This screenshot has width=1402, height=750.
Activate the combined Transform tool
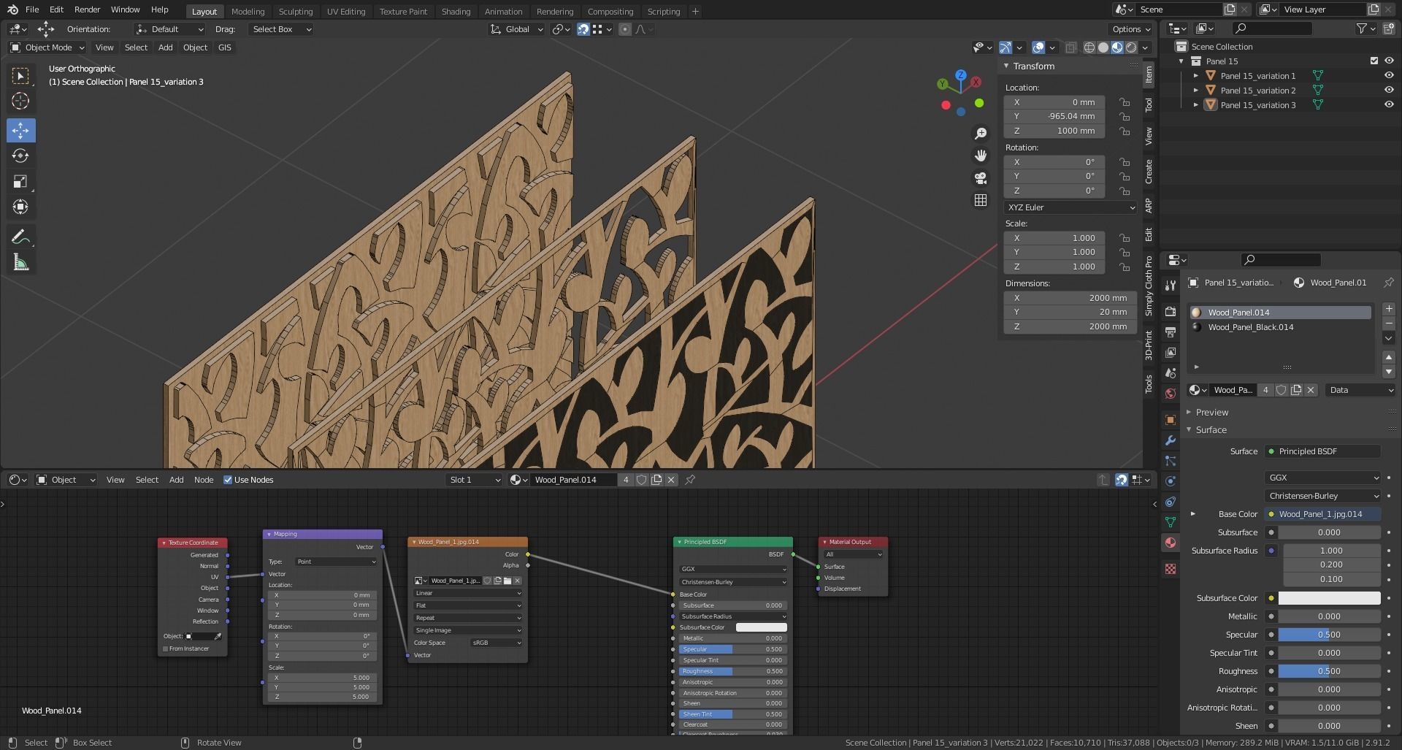coord(20,207)
